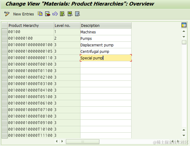
Task: Click the Special pump description field
Action: coord(106,58)
